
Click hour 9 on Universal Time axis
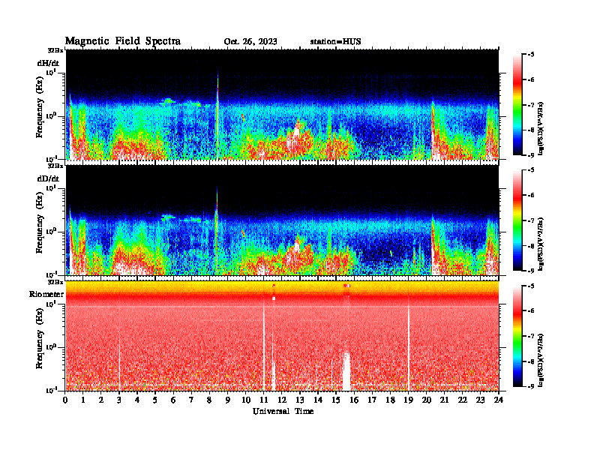point(228,400)
